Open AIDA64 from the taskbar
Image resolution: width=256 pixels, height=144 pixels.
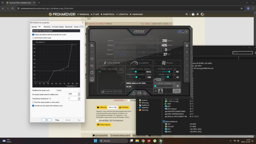click(x=149, y=141)
